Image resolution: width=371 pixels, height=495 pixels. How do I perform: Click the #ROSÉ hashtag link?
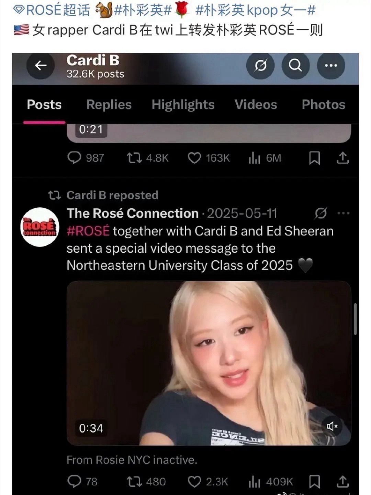point(88,231)
